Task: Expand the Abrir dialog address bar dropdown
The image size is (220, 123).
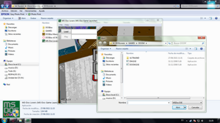Action: 166,43
